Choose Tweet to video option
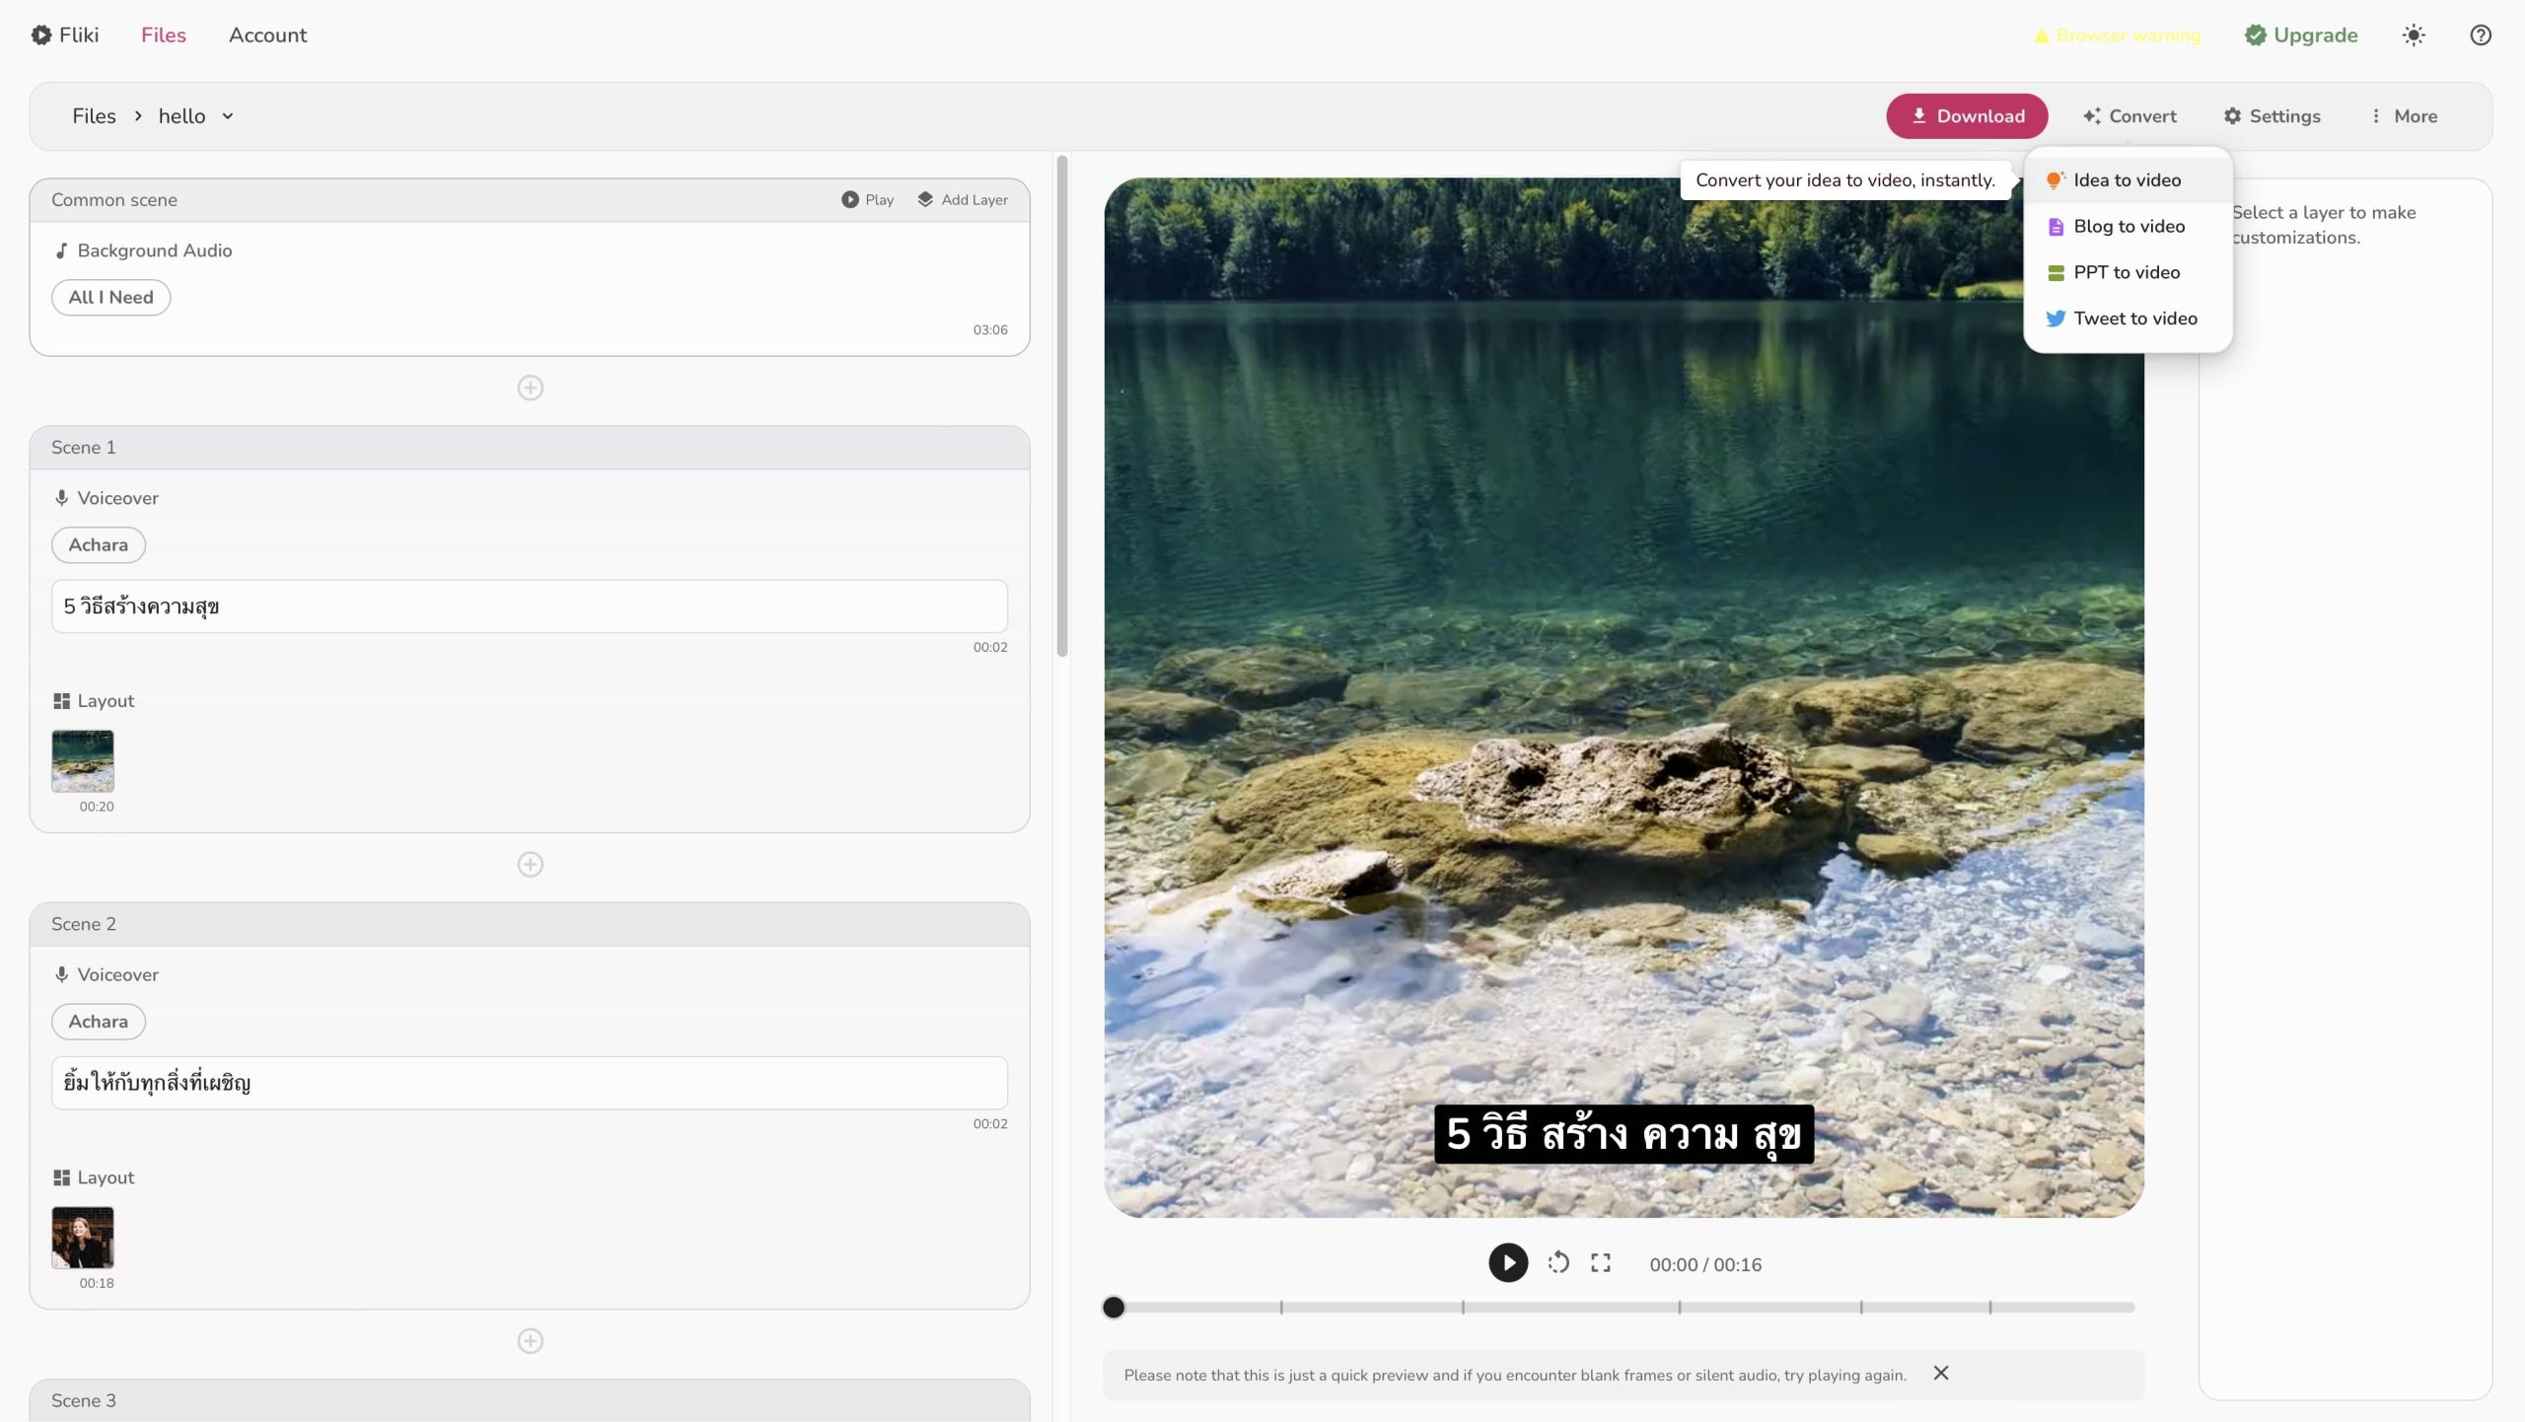 2133,319
